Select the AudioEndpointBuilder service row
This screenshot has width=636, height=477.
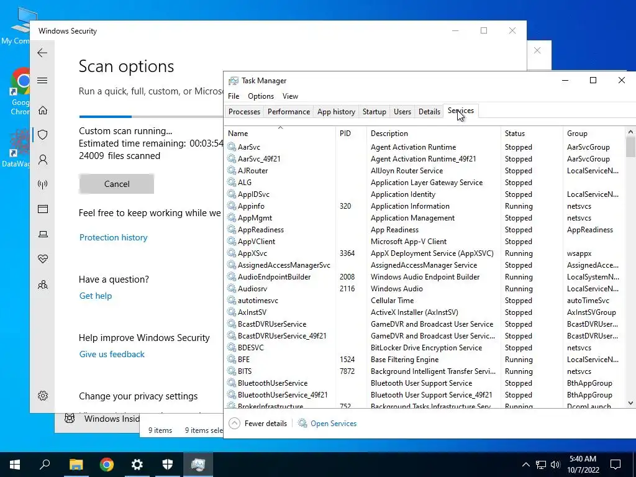click(x=425, y=277)
